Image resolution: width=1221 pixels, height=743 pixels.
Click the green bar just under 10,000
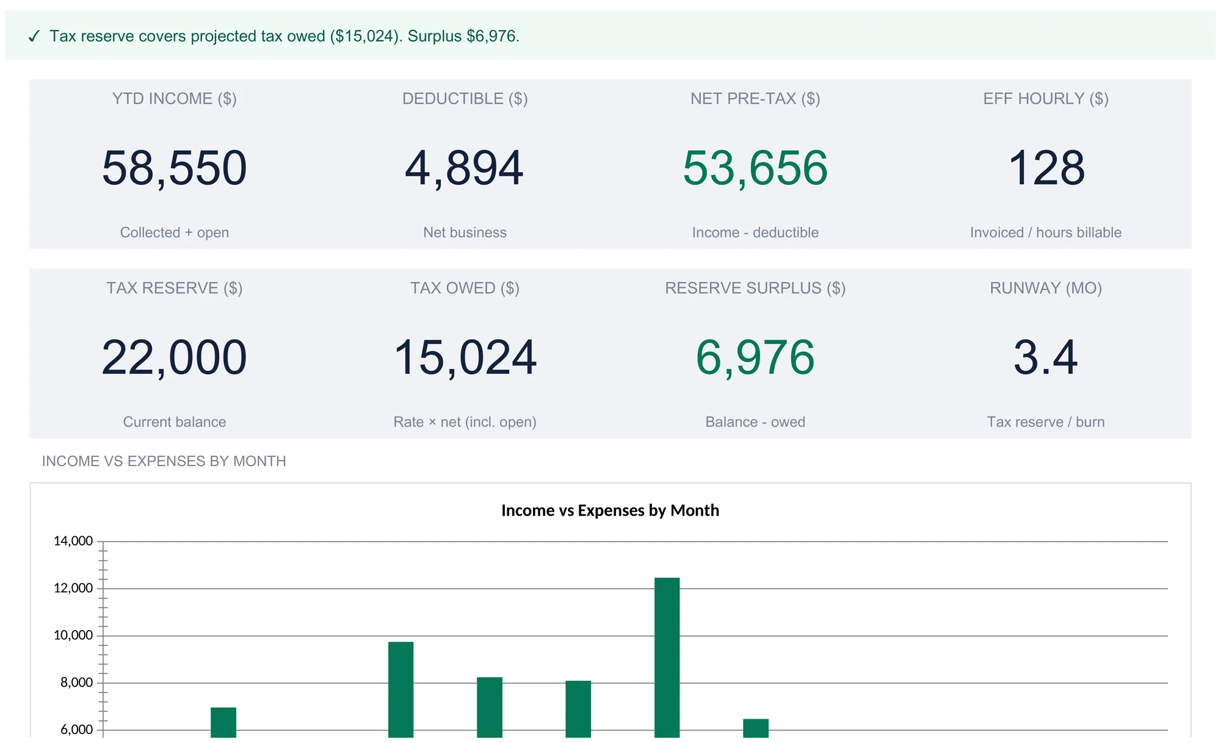tap(401, 690)
